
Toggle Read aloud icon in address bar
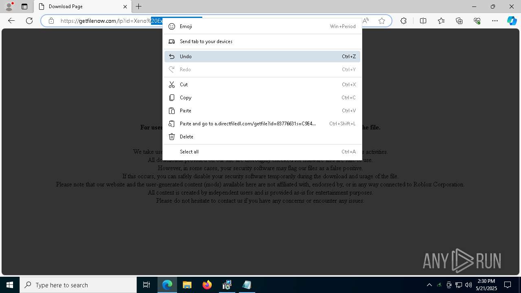[x=366, y=21]
